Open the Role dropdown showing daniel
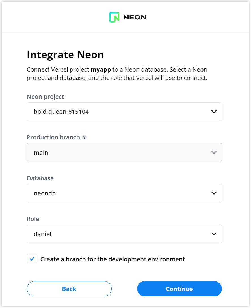 pos(124,234)
